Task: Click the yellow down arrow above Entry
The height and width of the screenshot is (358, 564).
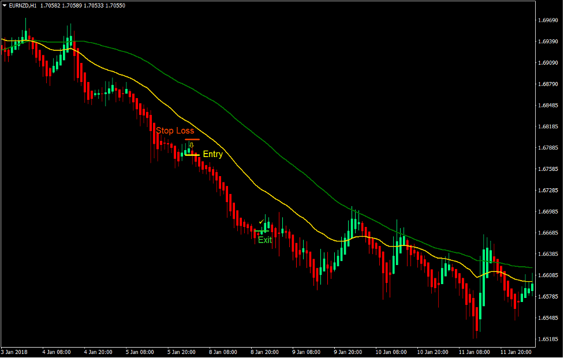Action: pyautogui.click(x=192, y=145)
